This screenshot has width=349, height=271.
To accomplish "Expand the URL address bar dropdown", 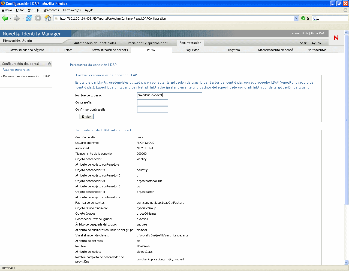I will coord(296,18).
